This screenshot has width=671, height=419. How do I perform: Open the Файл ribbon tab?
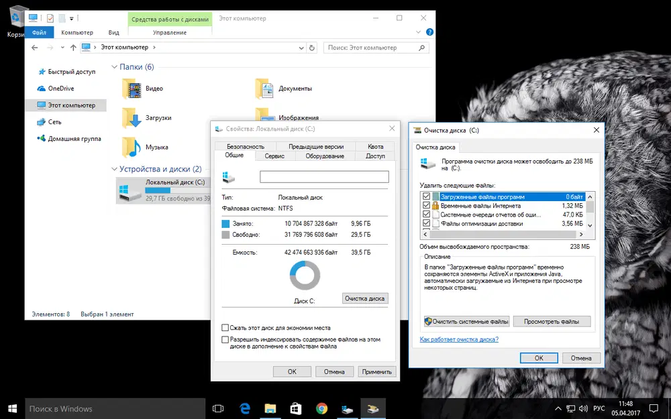coord(39,32)
